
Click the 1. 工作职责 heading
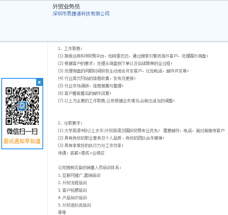pyautogui.click(x=70, y=48)
